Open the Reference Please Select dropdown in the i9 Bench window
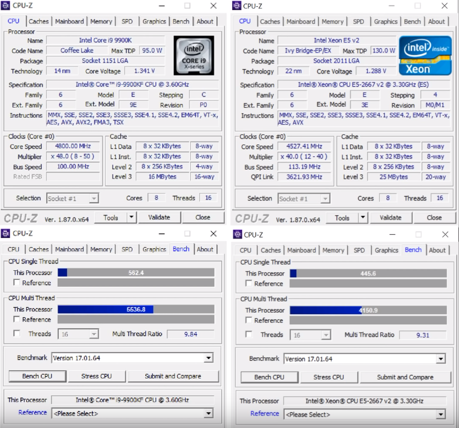 click(x=133, y=413)
